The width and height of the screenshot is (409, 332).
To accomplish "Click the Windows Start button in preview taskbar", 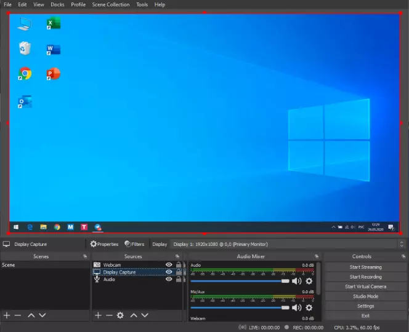I will (16, 227).
